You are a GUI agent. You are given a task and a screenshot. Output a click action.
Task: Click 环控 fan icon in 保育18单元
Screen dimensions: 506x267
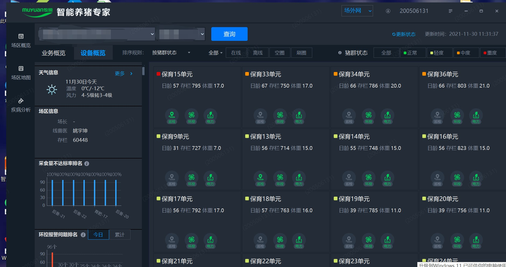(x=280, y=240)
